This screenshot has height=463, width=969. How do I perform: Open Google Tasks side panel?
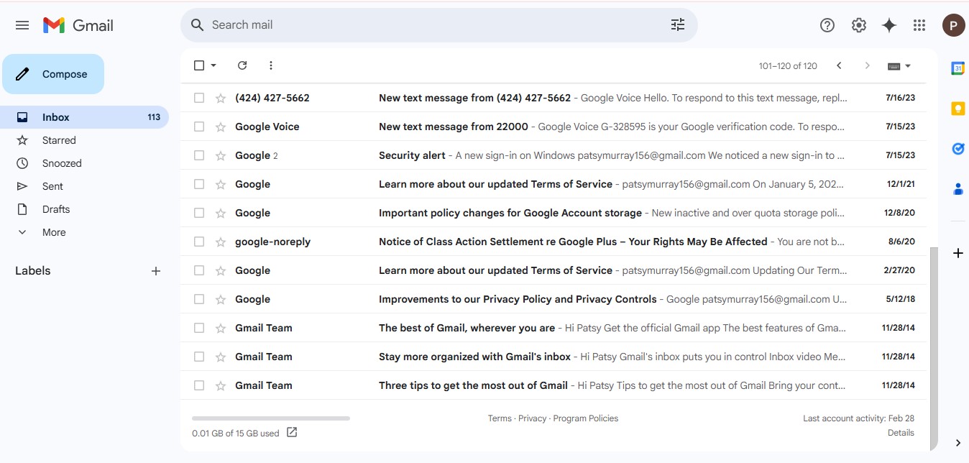[x=957, y=149]
